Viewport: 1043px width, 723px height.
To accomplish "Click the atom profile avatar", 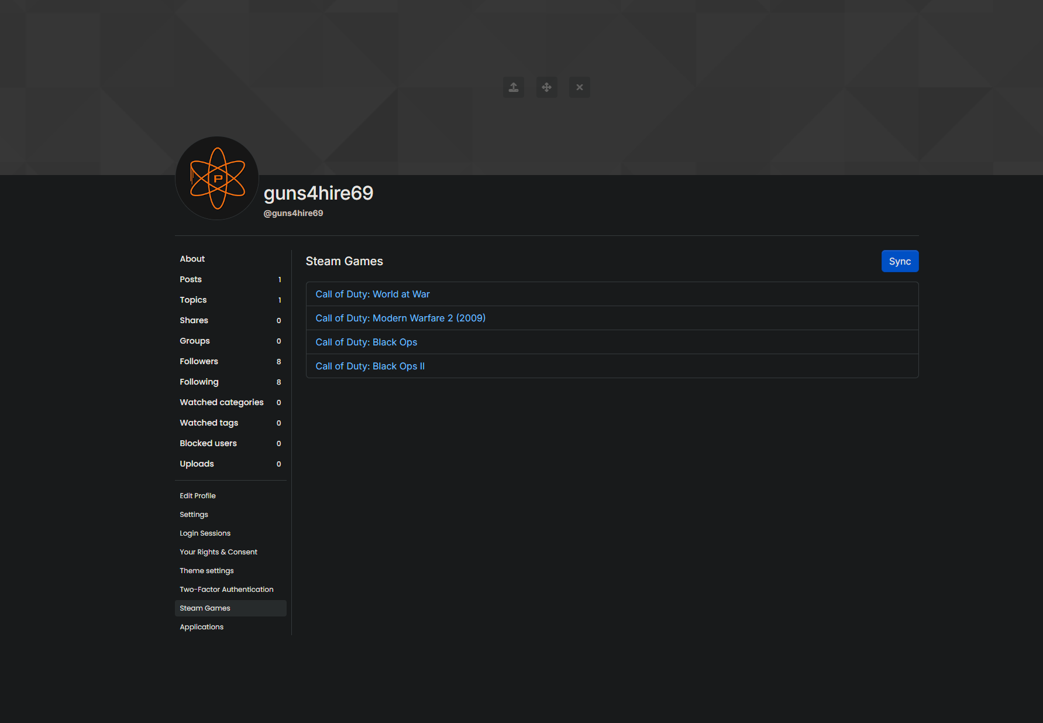I will point(217,179).
